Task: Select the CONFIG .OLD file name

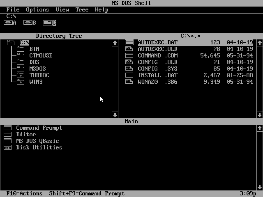Action: point(158,62)
